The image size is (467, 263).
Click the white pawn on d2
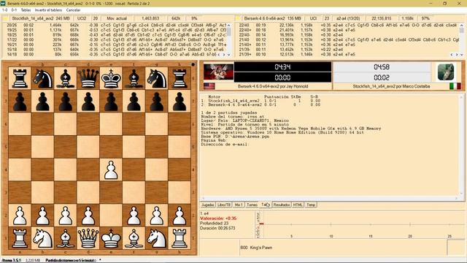click(88, 216)
